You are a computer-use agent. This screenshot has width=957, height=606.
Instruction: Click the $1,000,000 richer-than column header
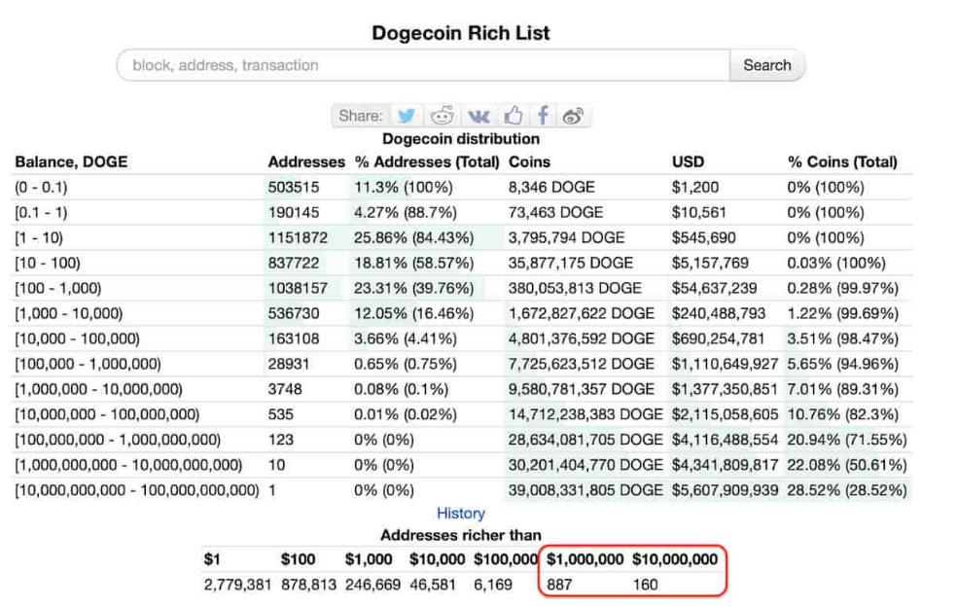pos(585,559)
